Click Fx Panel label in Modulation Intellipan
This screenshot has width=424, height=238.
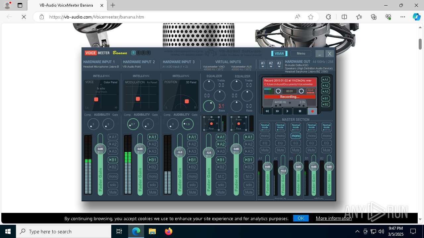point(152,82)
